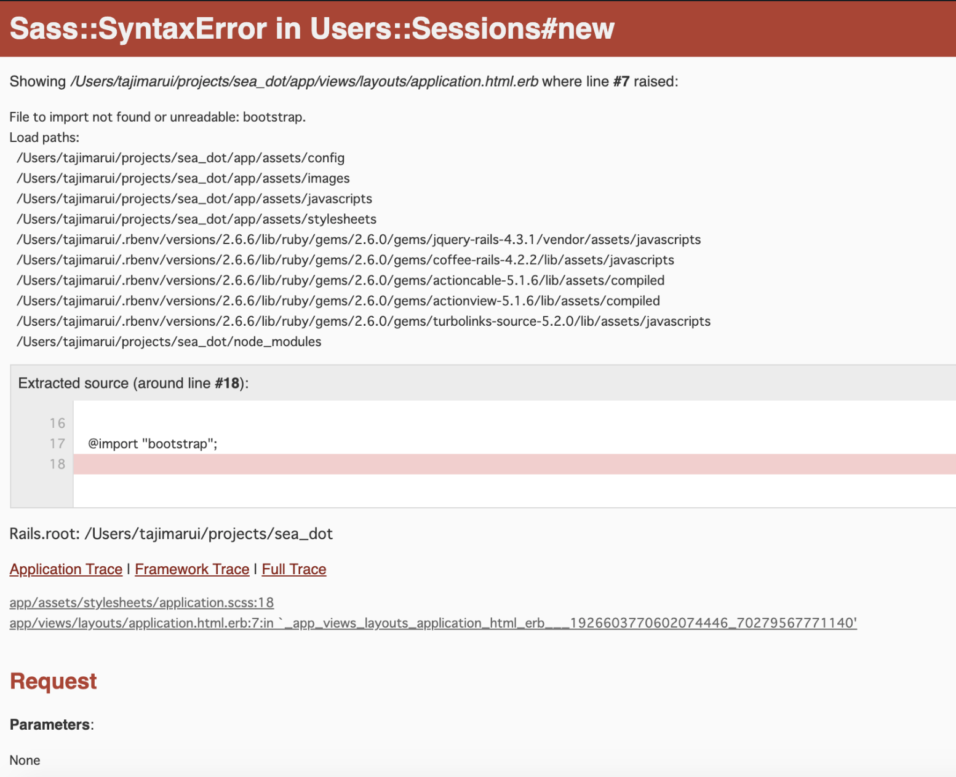Select source line number 16
Image resolution: width=956 pixels, height=777 pixels.
(x=57, y=424)
